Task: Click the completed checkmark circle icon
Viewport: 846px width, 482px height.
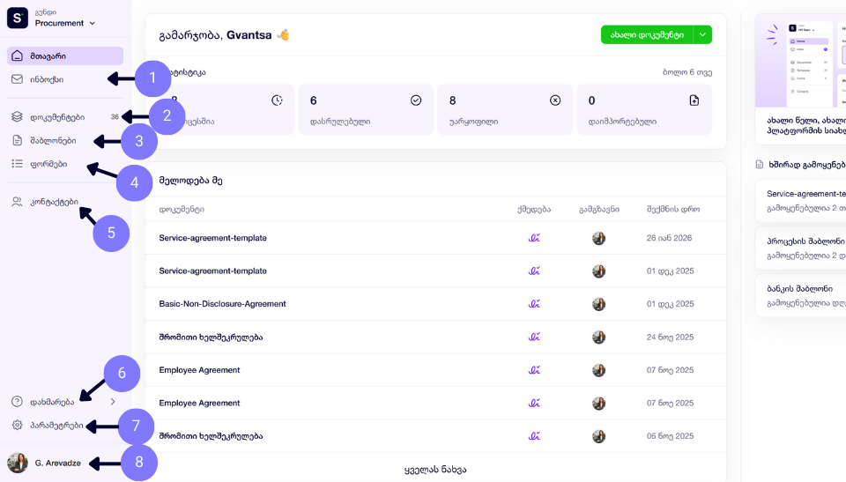Action: pyautogui.click(x=416, y=100)
